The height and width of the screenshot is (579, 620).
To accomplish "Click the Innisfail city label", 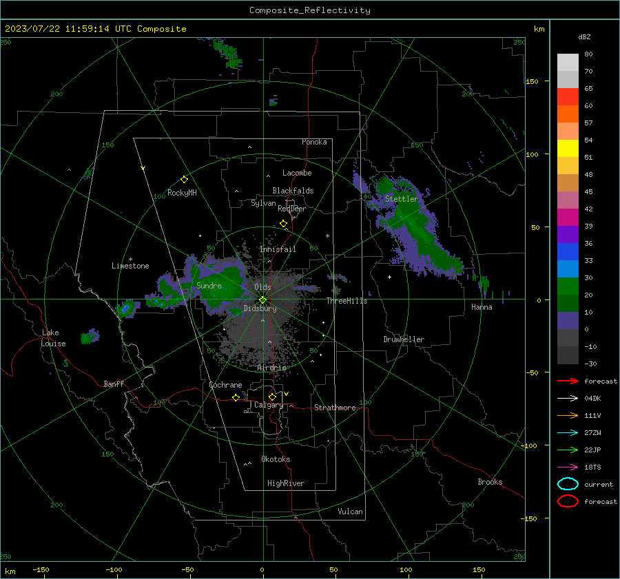I will point(278,249).
